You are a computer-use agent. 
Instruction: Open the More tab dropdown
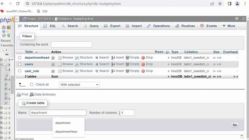229,26
